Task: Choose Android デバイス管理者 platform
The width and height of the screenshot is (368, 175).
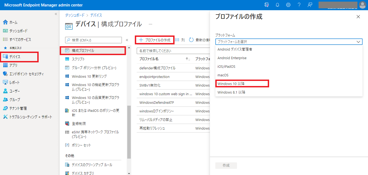Action: tap(289, 49)
